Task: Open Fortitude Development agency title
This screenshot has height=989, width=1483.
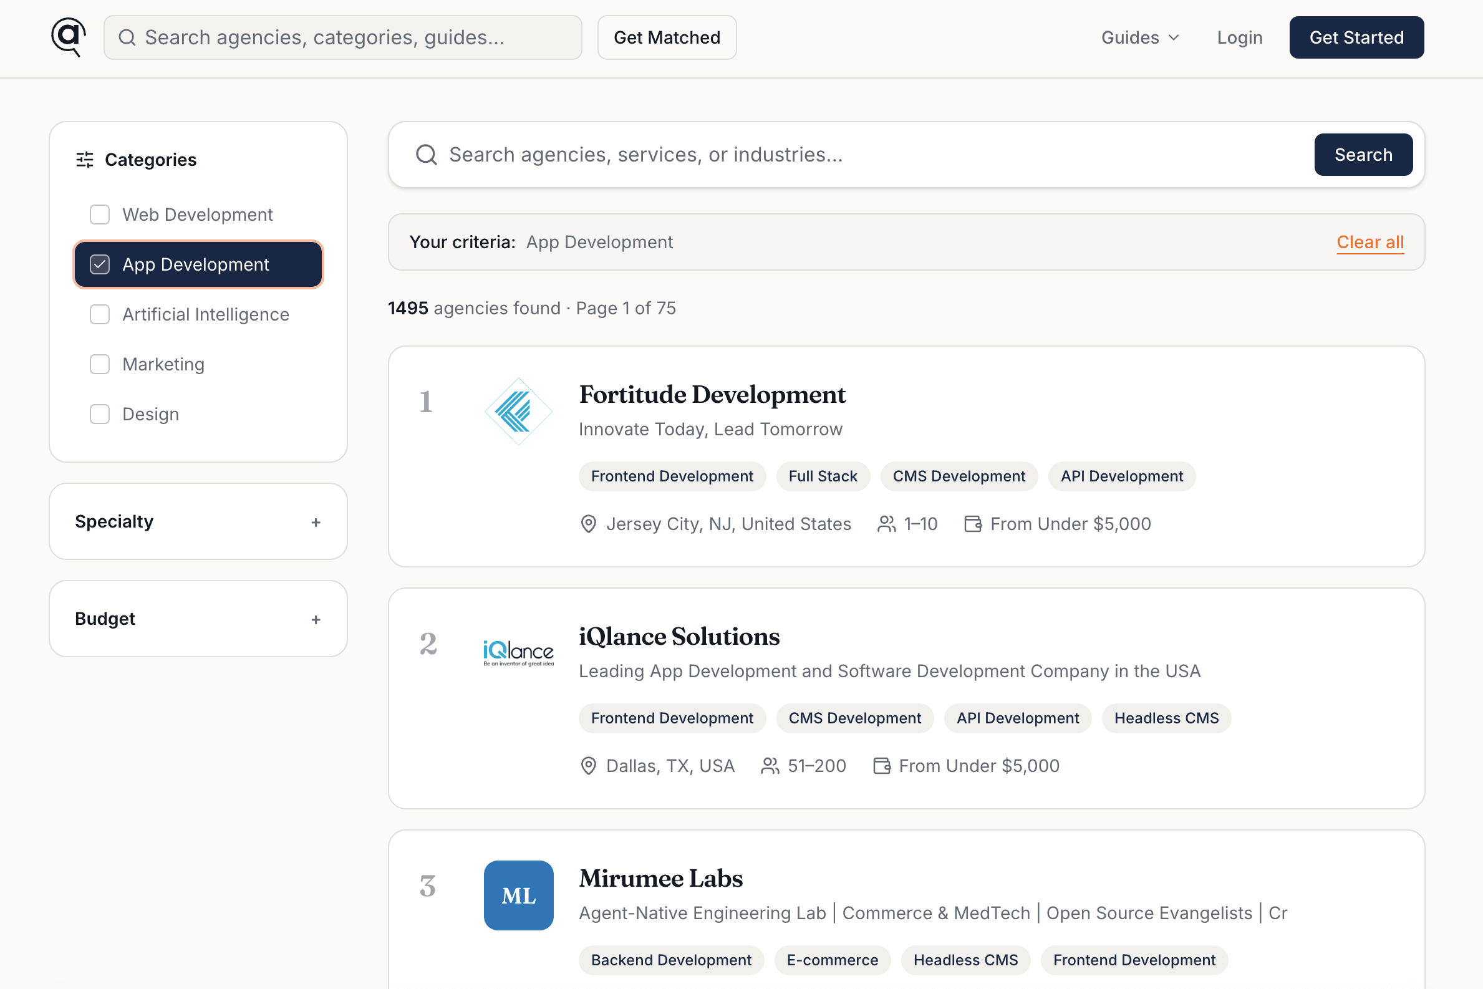Action: click(712, 395)
